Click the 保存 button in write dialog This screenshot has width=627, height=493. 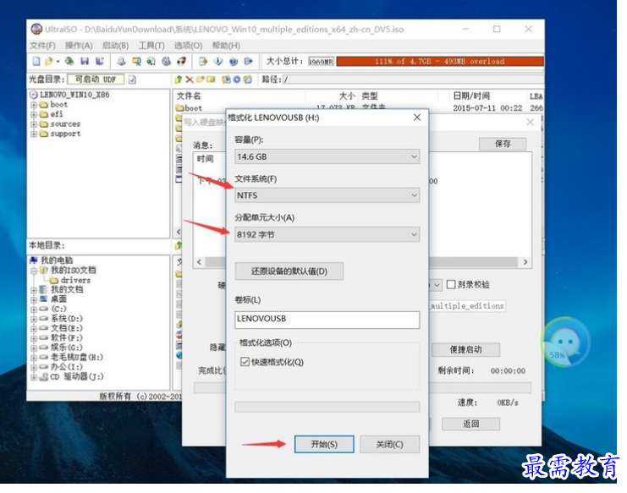coord(503,144)
